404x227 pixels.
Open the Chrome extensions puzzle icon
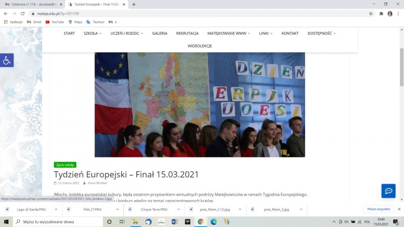coord(380,14)
